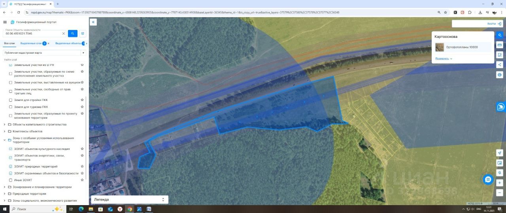Enable the Иные ЗОУИТ checkbox
Screen dimensions: 506x213
(x=11, y=180)
